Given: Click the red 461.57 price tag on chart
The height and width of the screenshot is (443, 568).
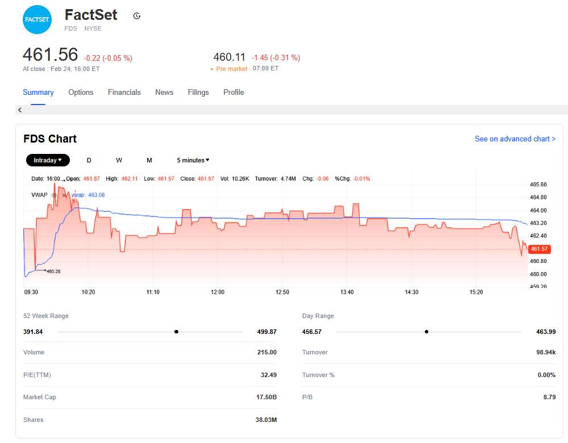Looking at the screenshot, I should (x=539, y=249).
